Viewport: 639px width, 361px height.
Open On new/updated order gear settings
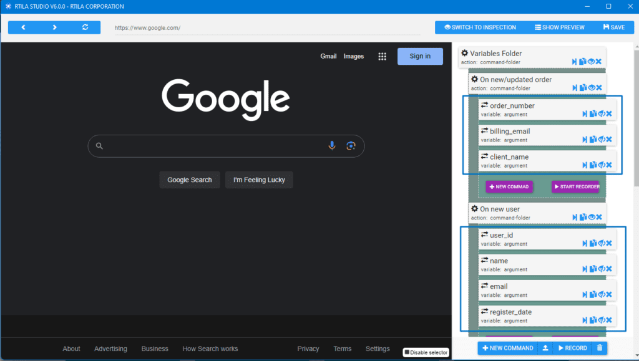pyautogui.click(x=474, y=79)
